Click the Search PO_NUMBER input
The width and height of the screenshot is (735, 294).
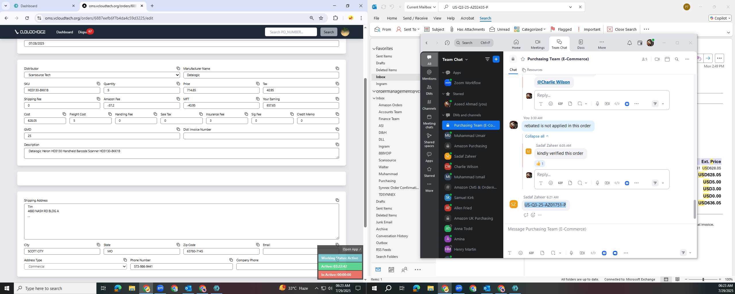pyautogui.click(x=291, y=32)
